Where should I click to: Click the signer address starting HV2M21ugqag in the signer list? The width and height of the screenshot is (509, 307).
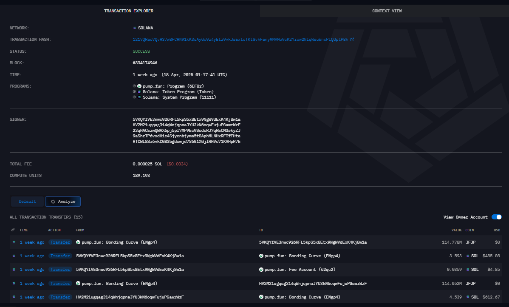pyautogui.click(x=187, y=125)
